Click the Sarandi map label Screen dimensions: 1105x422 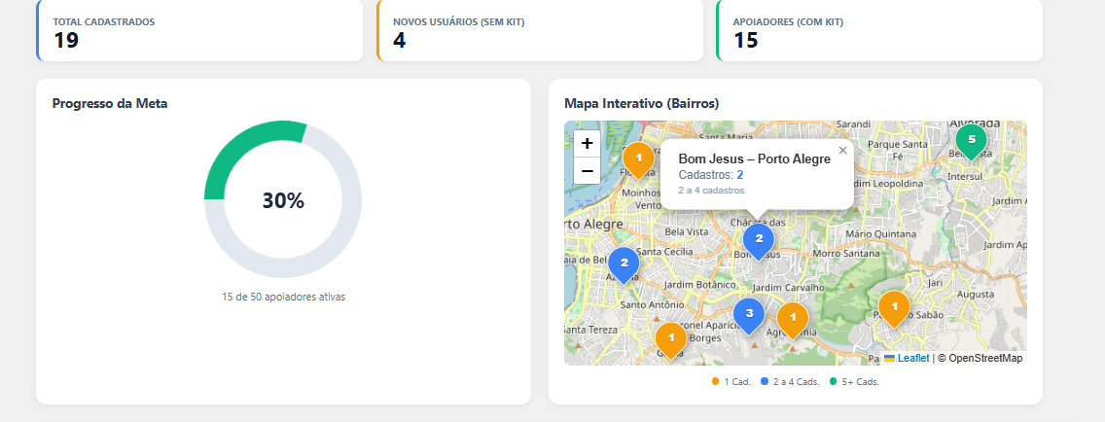pyautogui.click(x=853, y=124)
